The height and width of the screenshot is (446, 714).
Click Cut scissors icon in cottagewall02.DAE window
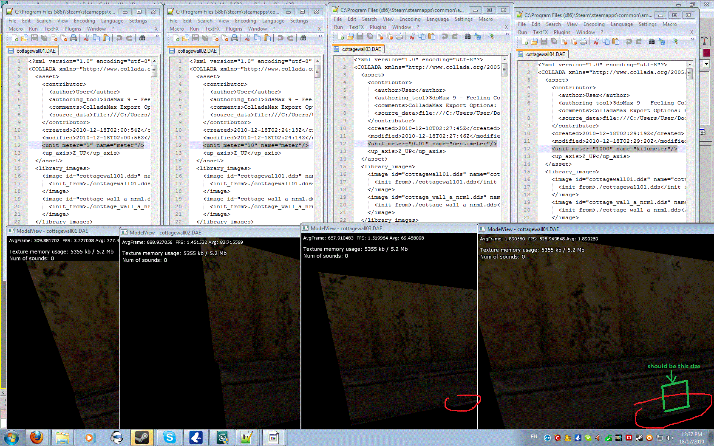(247, 38)
